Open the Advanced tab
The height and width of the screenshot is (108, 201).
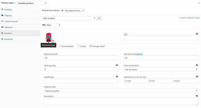coord(20,39)
